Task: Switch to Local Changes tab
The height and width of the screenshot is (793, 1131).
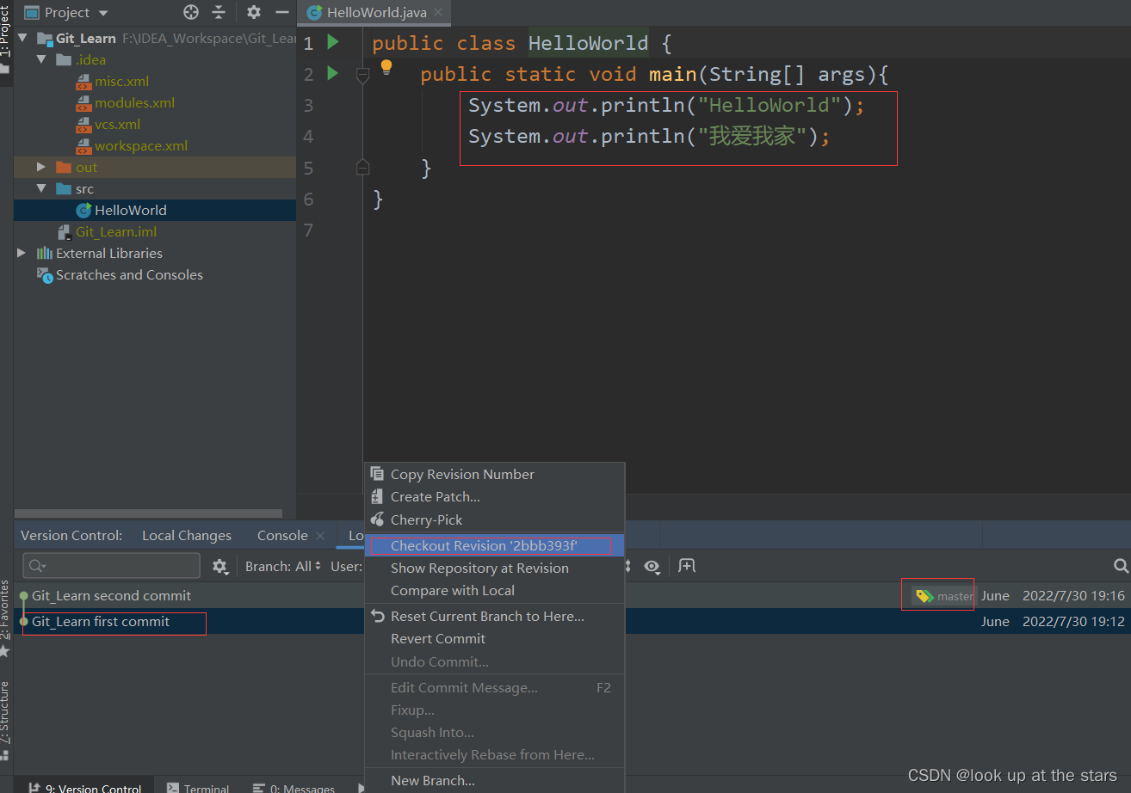Action: [x=187, y=535]
